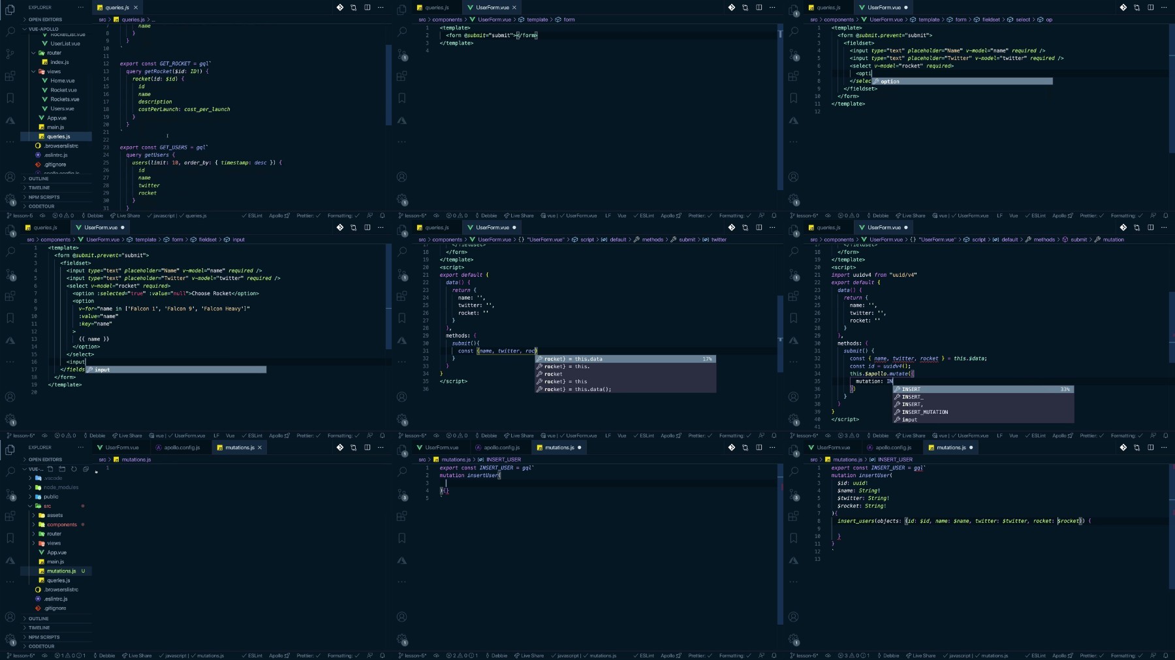Image resolution: width=1175 pixels, height=660 pixels.
Task: Expand the node_modules folder
Action: [x=55, y=487]
